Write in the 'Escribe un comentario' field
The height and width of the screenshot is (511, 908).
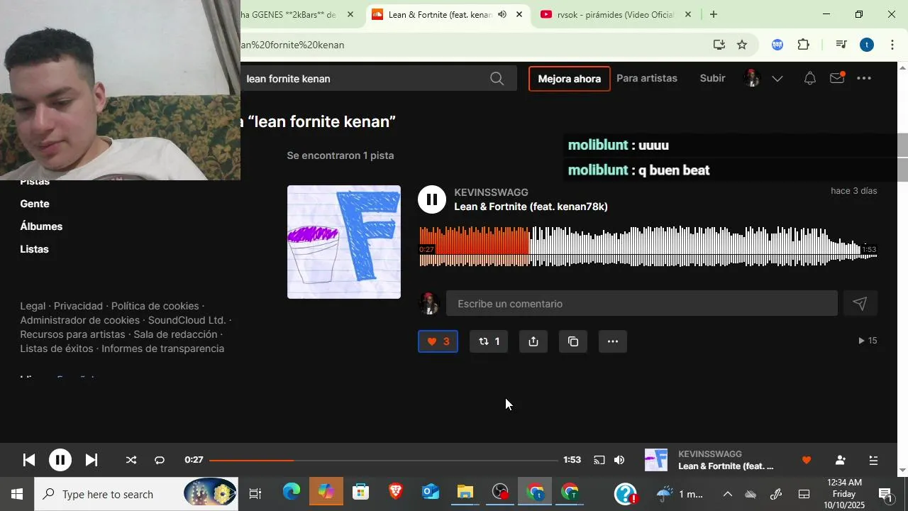642,304
